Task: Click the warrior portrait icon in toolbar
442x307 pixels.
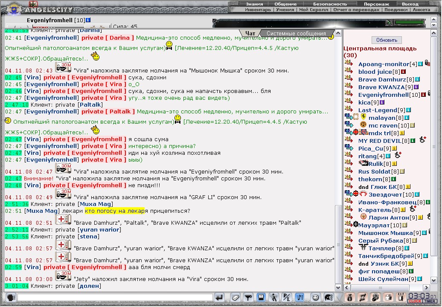Action: tap(375, 298)
